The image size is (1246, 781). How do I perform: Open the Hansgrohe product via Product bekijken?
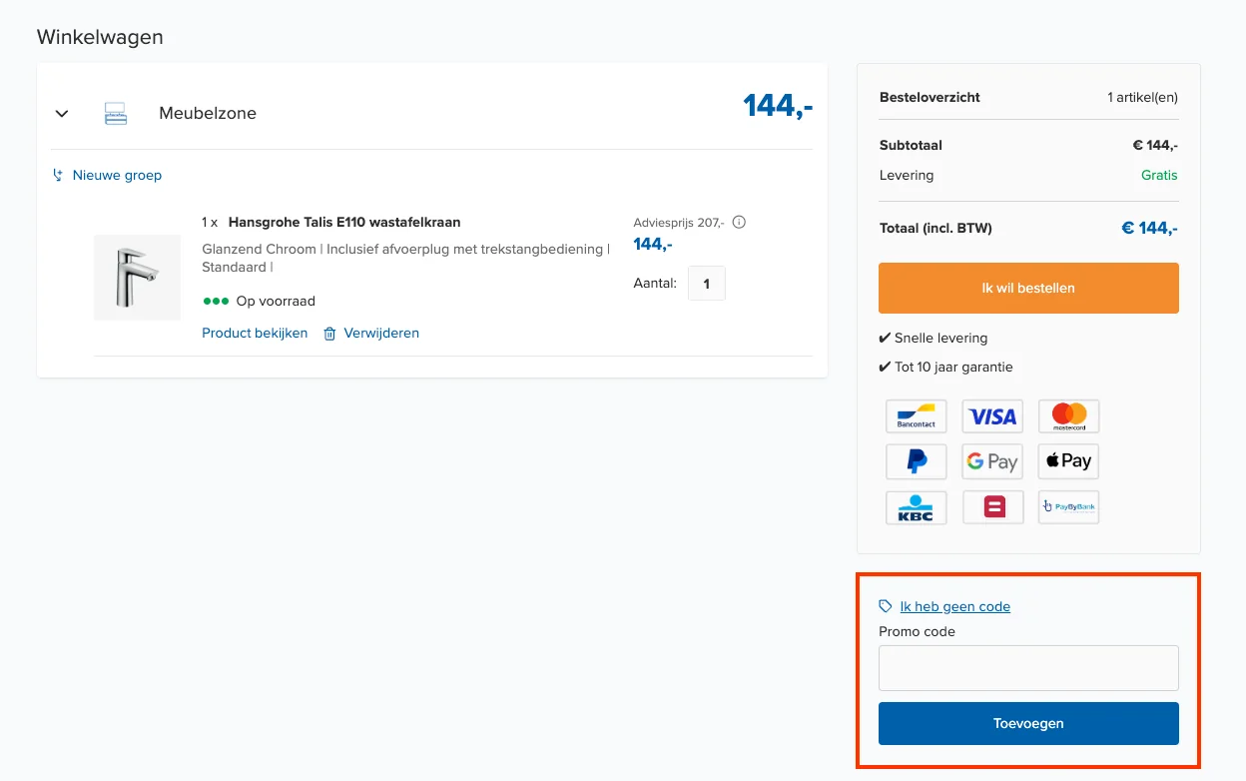pos(255,333)
